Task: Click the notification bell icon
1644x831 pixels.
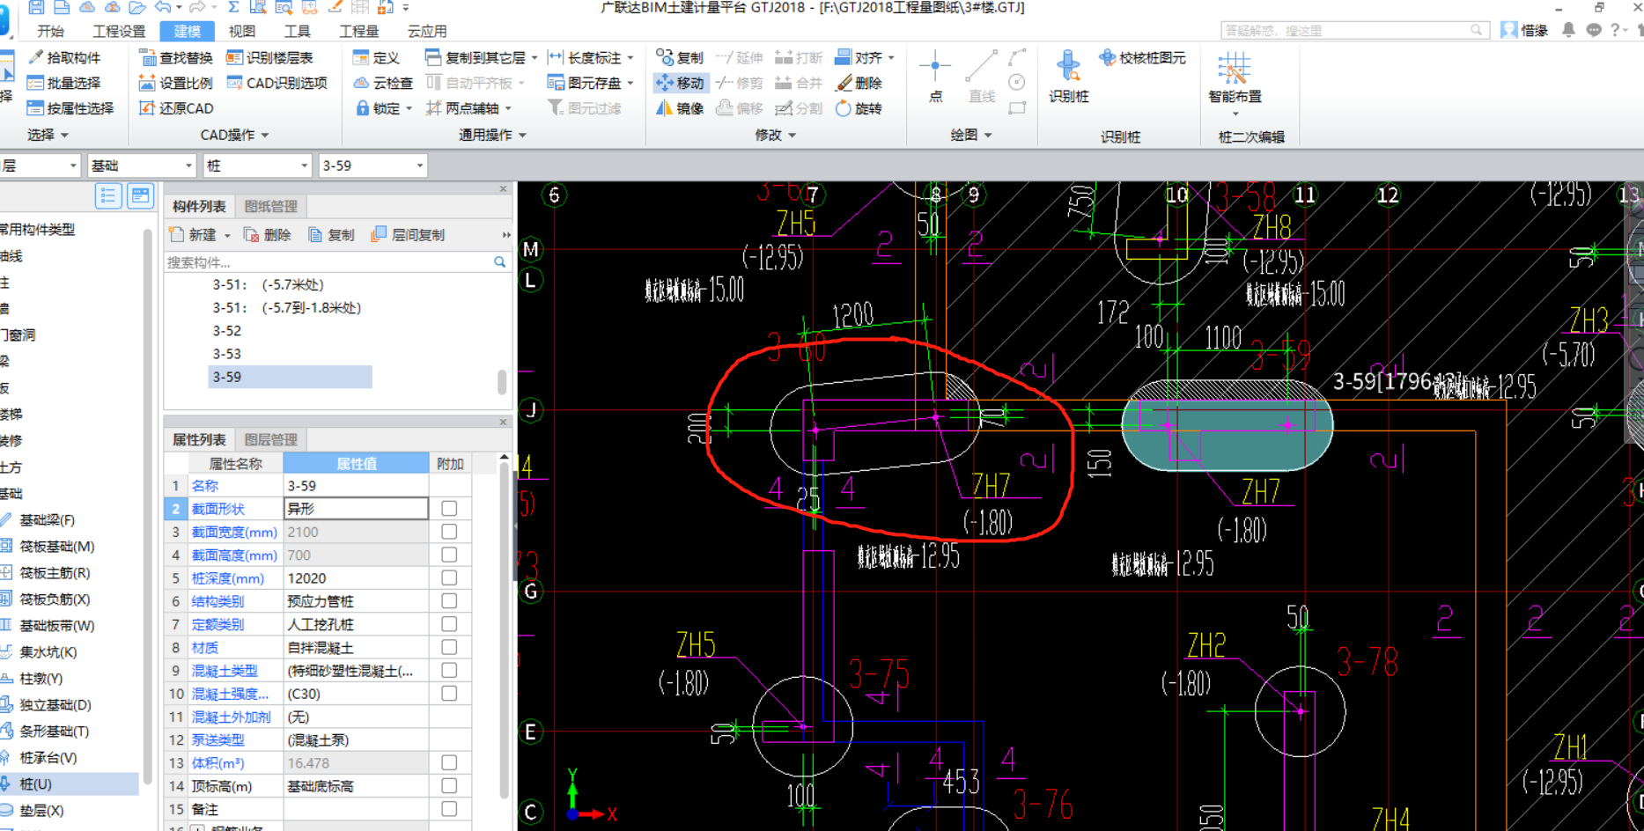Action: click(1568, 30)
